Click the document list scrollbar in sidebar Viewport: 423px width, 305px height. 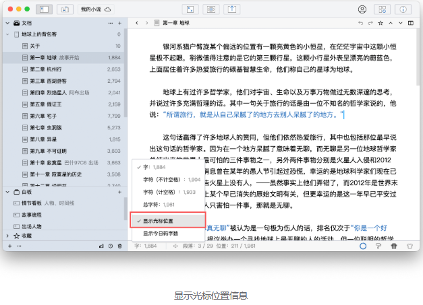pos(125,73)
